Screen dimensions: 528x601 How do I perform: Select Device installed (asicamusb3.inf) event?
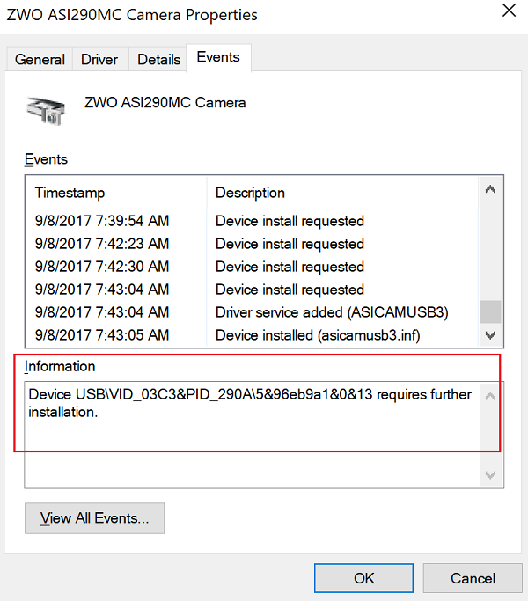point(252,335)
